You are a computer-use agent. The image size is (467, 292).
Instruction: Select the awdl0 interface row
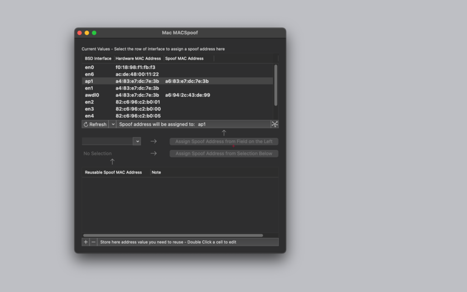pos(177,95)
